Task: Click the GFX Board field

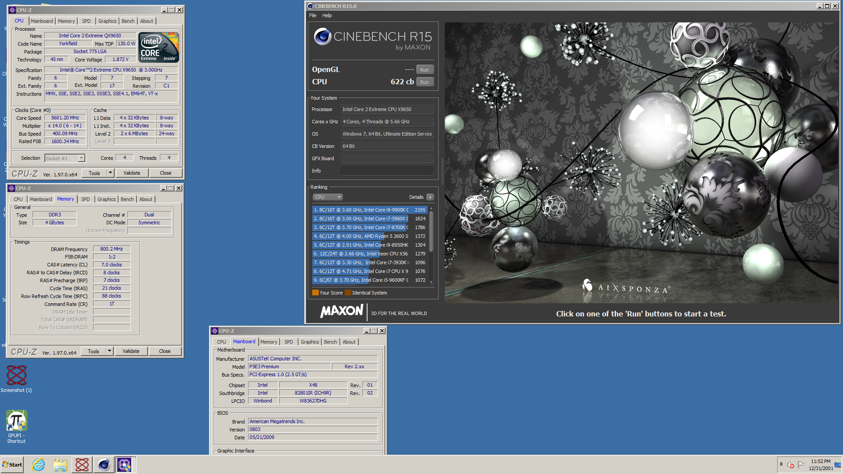Action: (387, 158)
